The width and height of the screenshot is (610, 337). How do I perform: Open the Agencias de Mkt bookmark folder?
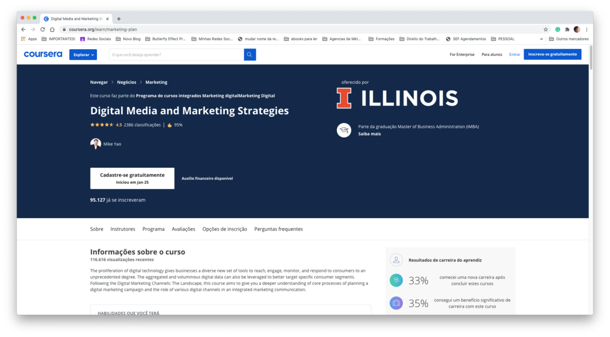point(342,39)
